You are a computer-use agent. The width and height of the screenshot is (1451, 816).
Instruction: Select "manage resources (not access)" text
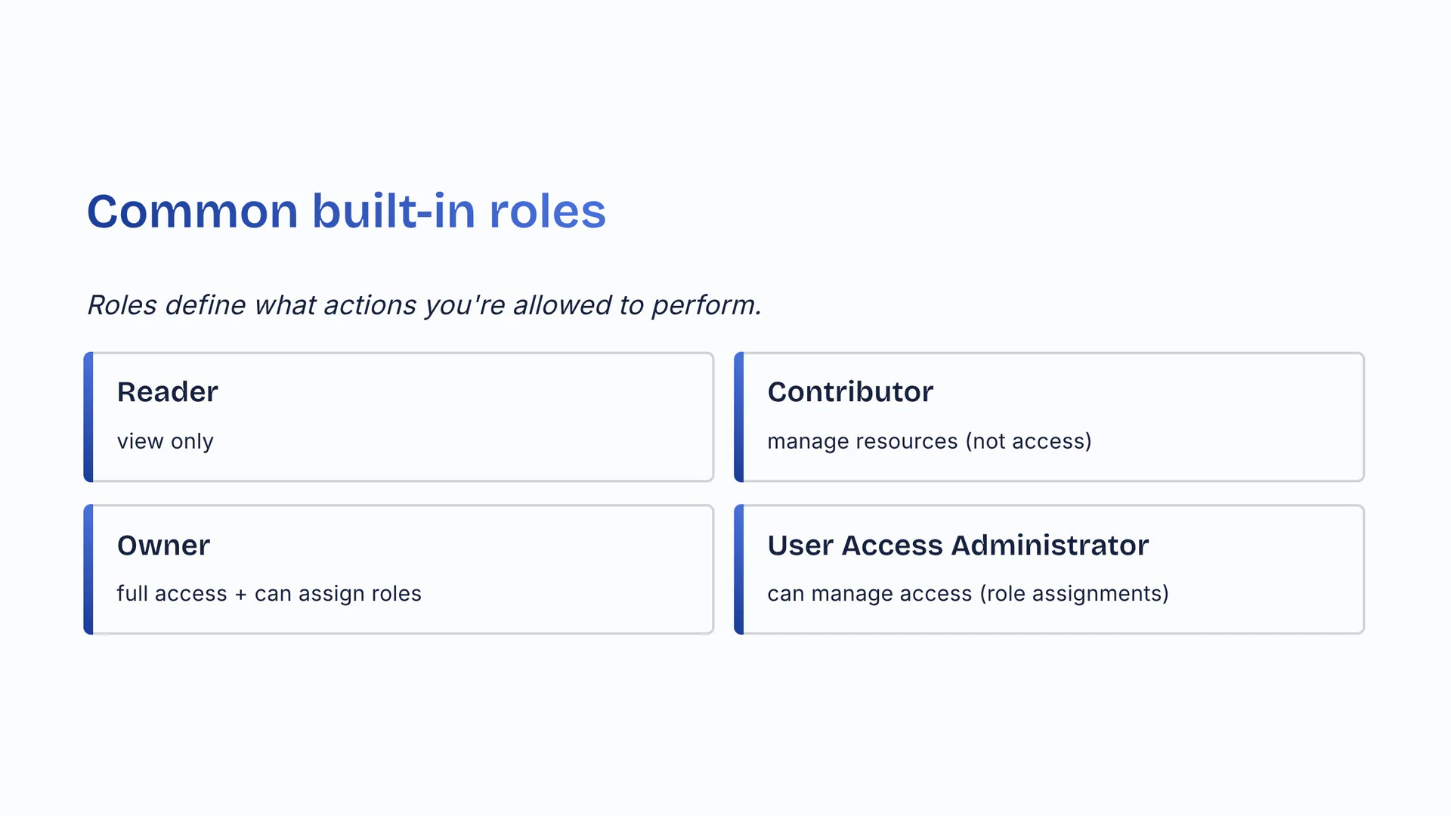tap(929, 441)
